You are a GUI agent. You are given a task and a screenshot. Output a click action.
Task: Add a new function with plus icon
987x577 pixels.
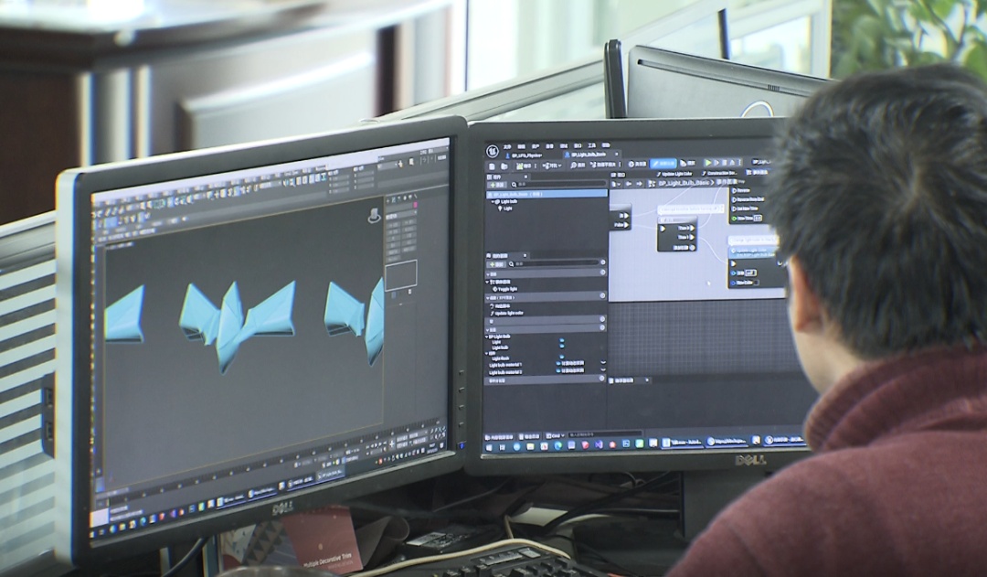point(602,295)
